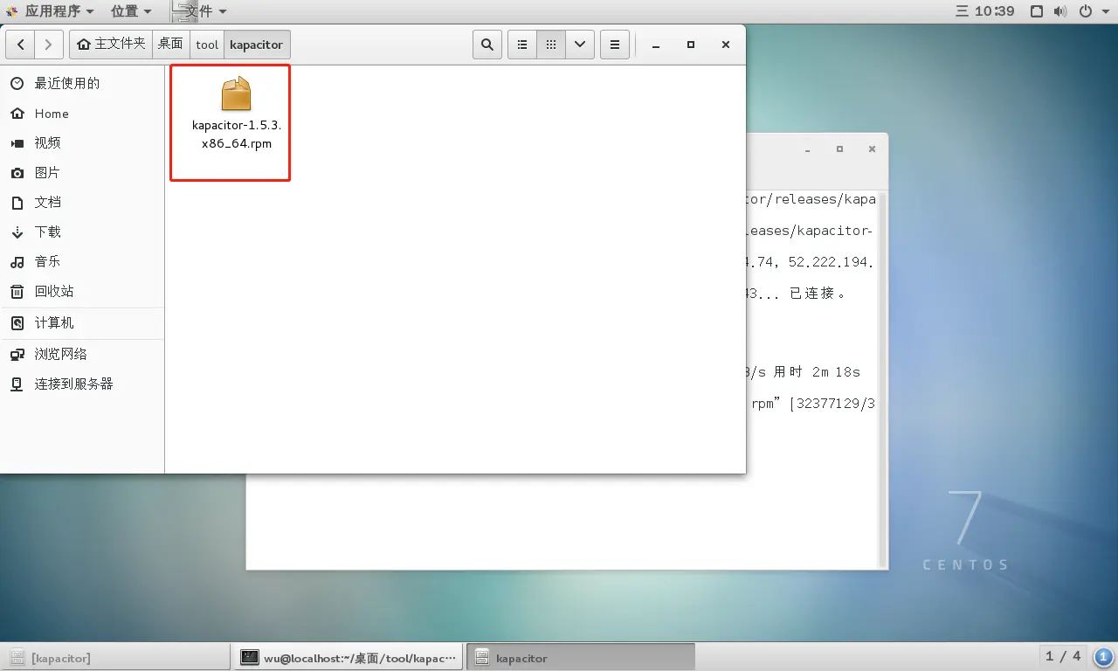Click workspace switcher 1 / 4
Screen dimensions: 1118x671
1063,656
